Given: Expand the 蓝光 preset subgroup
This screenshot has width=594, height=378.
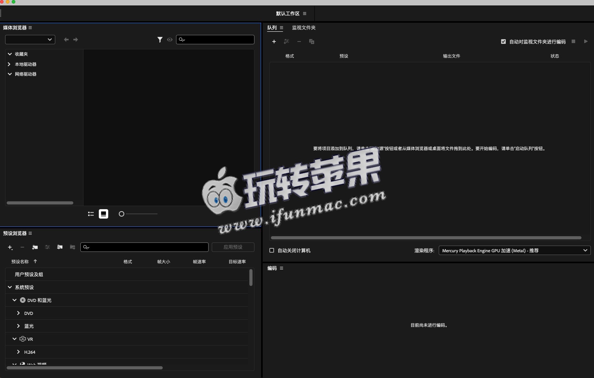Looking at the screenshot, I should click(x=18, y=326).
